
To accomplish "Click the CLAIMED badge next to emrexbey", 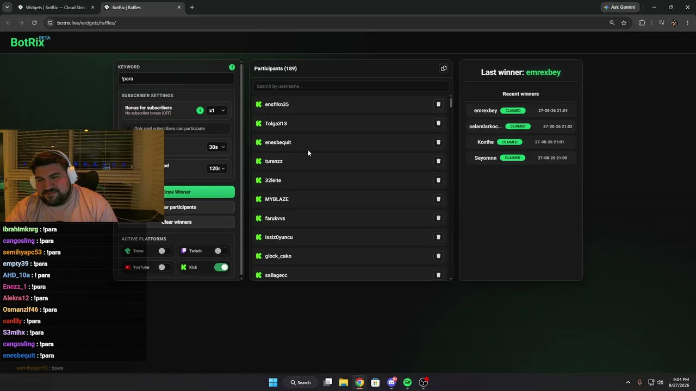I will (x=513, y=111).
